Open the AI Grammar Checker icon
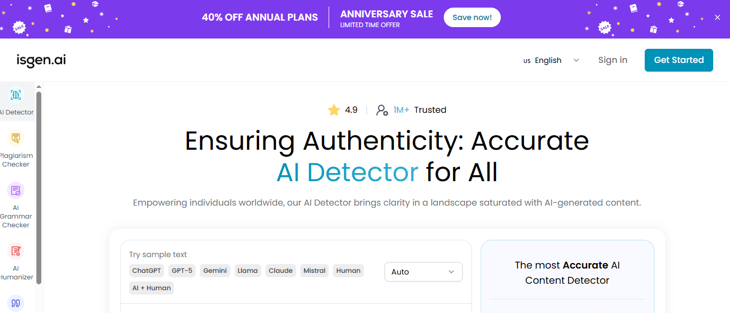Image resolution: width=730 pixels, height=313 pixels. pyautogui.click(x=16, y=191)
